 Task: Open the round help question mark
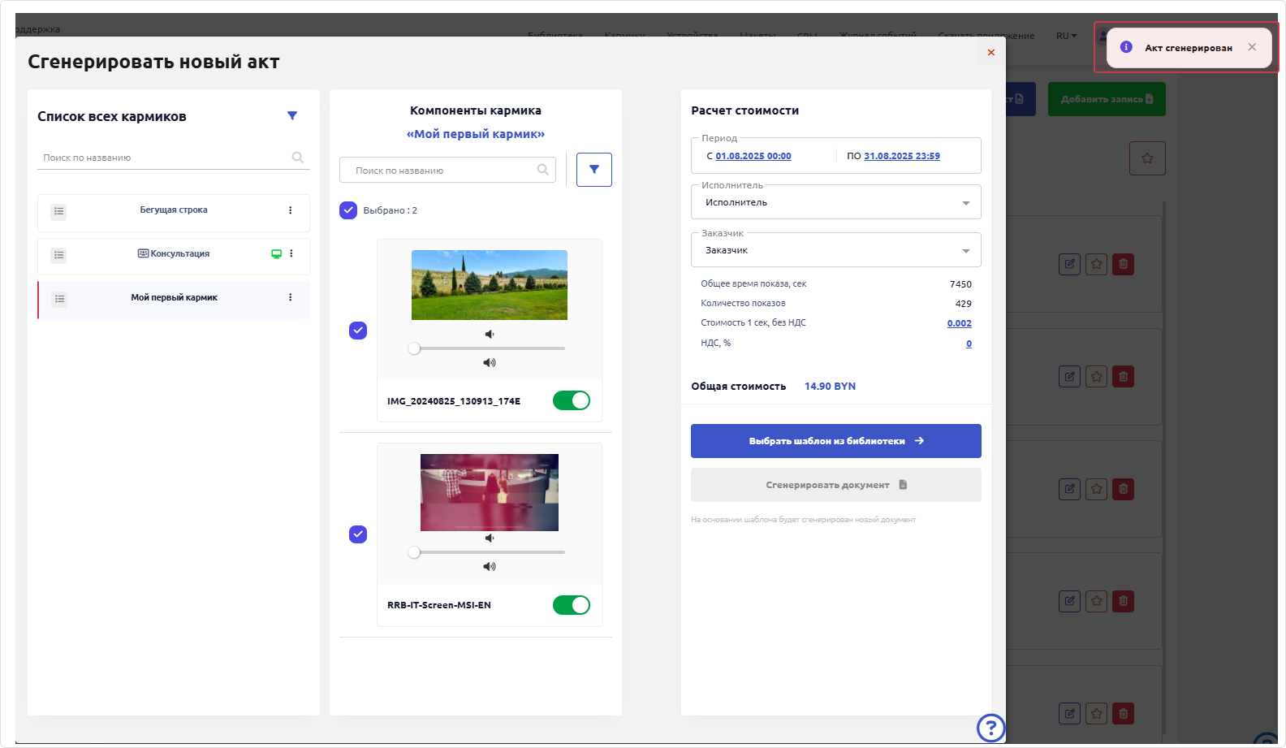[990, 728]
